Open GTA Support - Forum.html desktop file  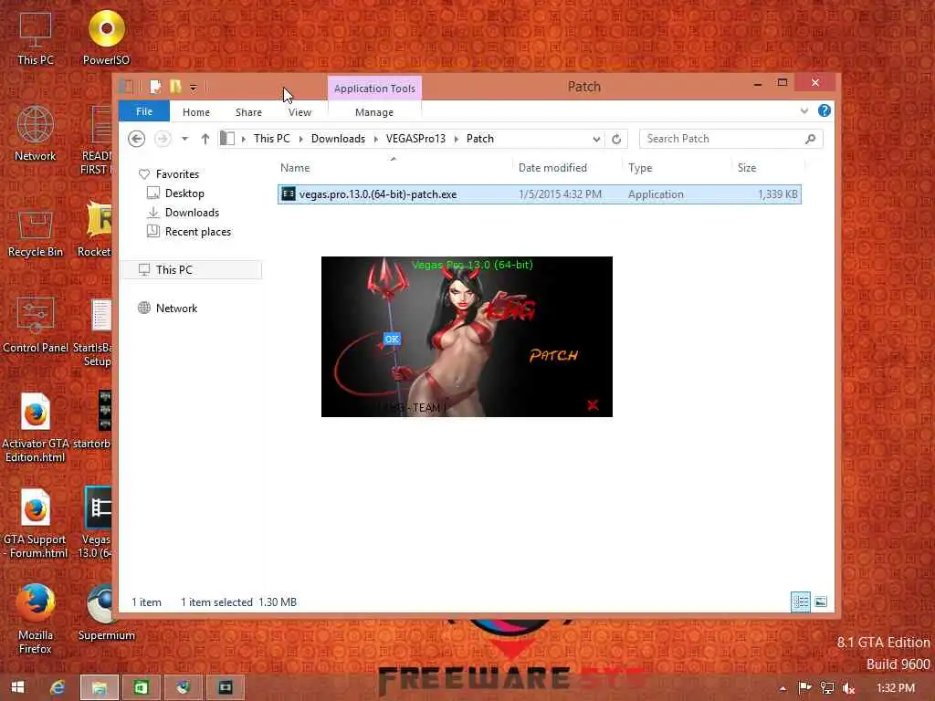click(x=36, y=523)
